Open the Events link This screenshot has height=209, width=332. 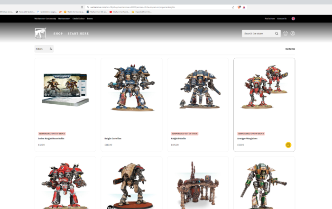click(90, 18)
